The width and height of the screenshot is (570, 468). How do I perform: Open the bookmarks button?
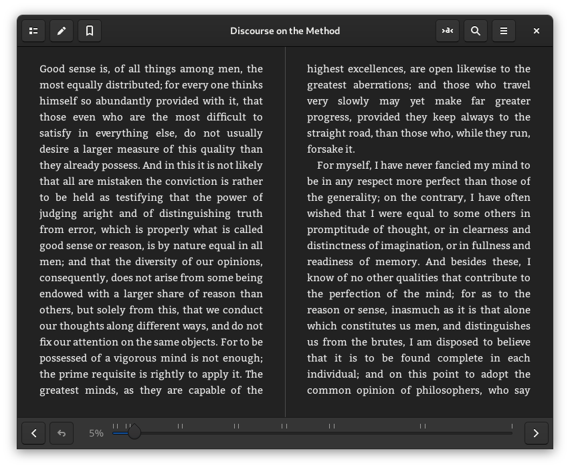pyautogui.click(x=90, y=31)
